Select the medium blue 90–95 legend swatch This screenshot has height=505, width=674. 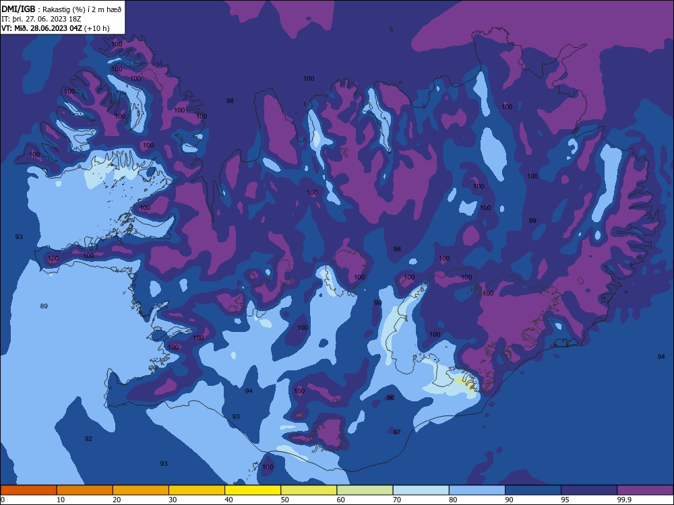[x=533, y=490]
